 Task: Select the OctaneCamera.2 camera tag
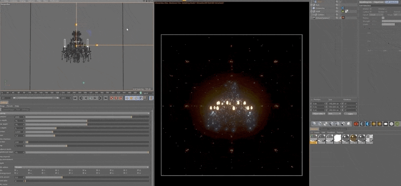343,18
